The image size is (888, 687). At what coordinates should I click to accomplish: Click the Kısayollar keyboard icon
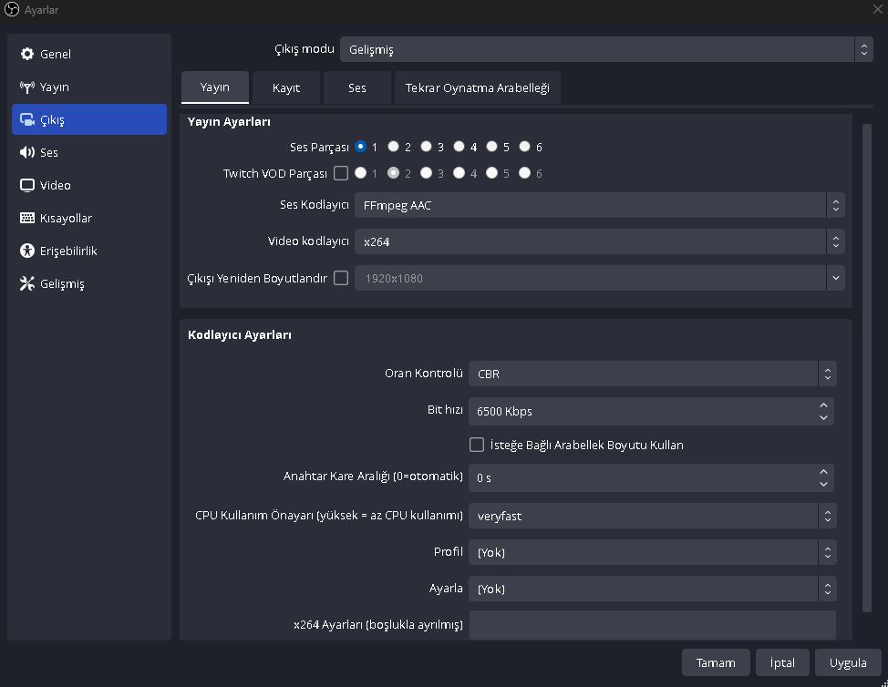pyautogui.click(x=27, y=219)
